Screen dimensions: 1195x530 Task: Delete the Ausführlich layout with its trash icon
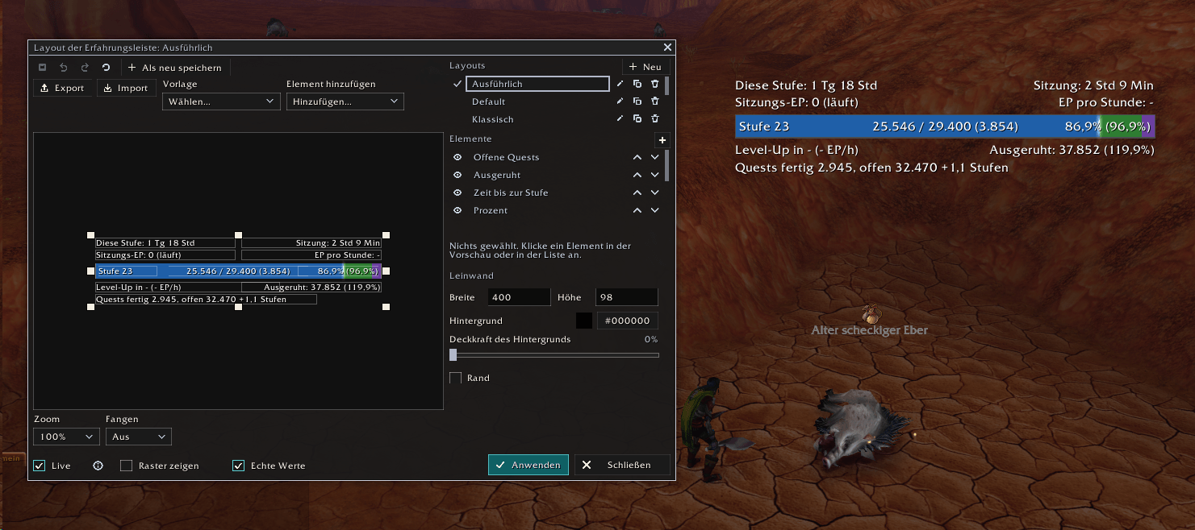click(654, 84)
